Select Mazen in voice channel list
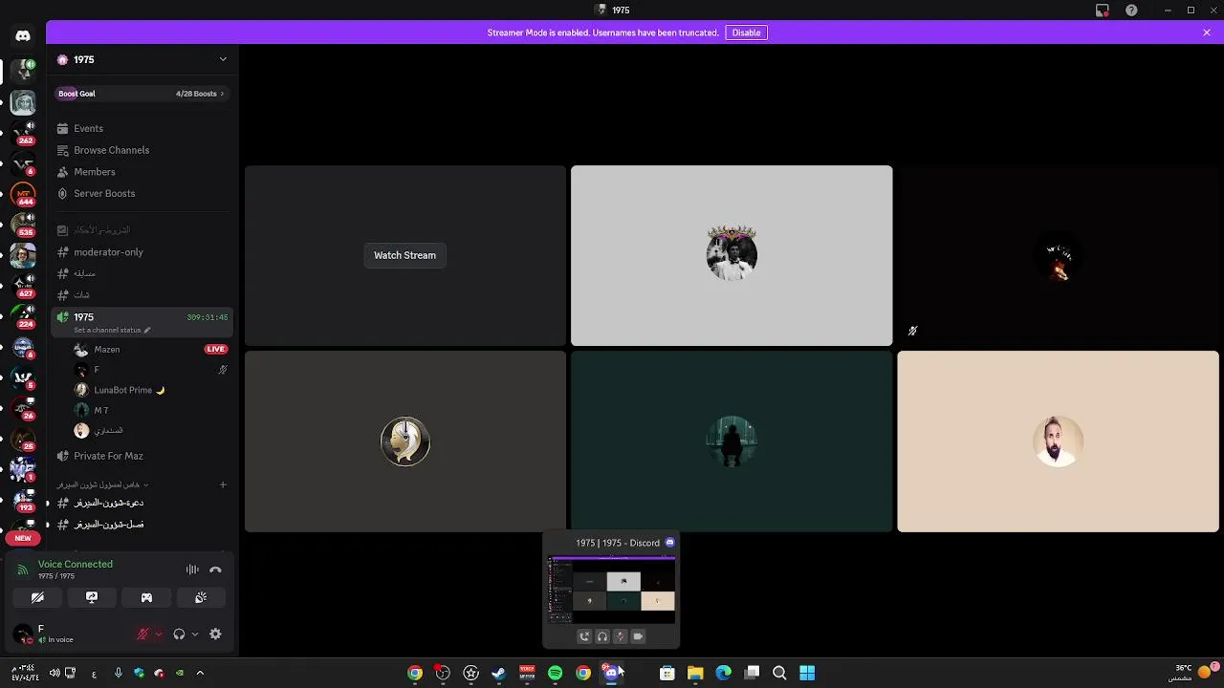 [151, 350]
